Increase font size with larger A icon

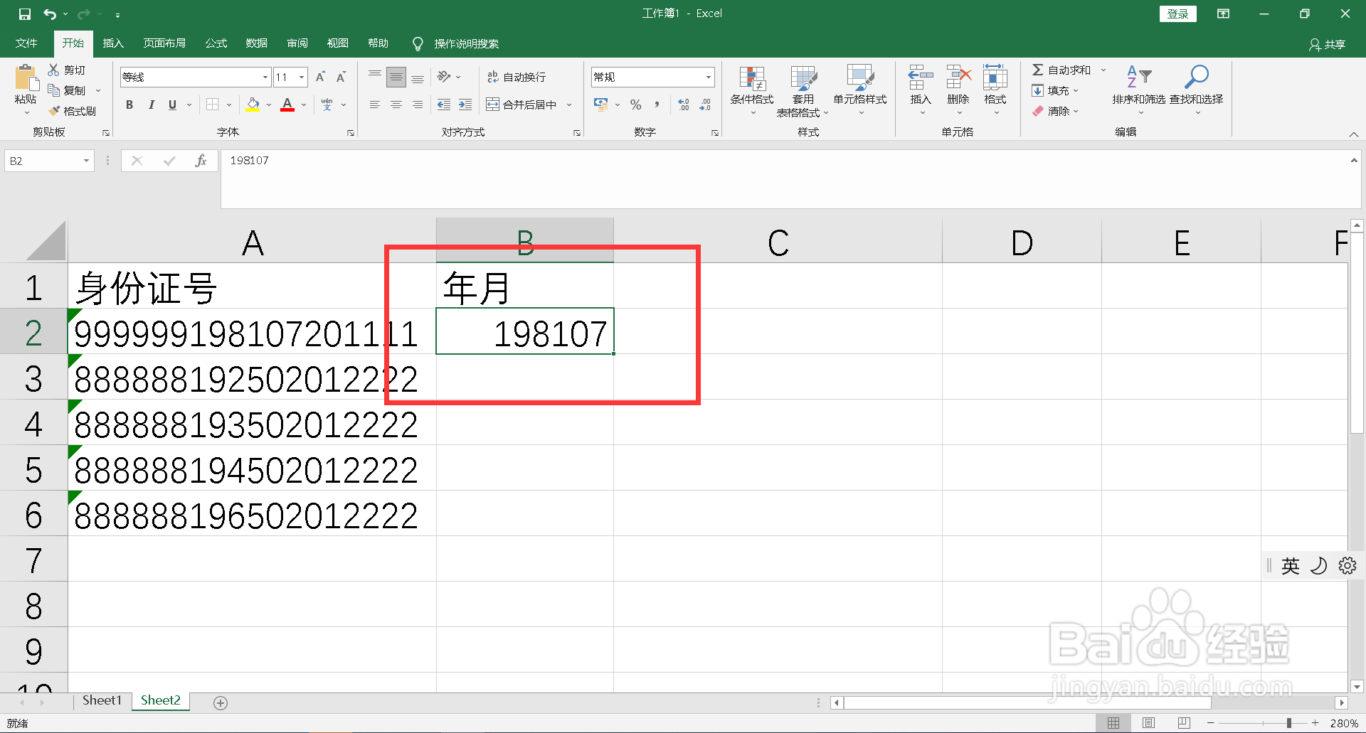tap(320, 77)
